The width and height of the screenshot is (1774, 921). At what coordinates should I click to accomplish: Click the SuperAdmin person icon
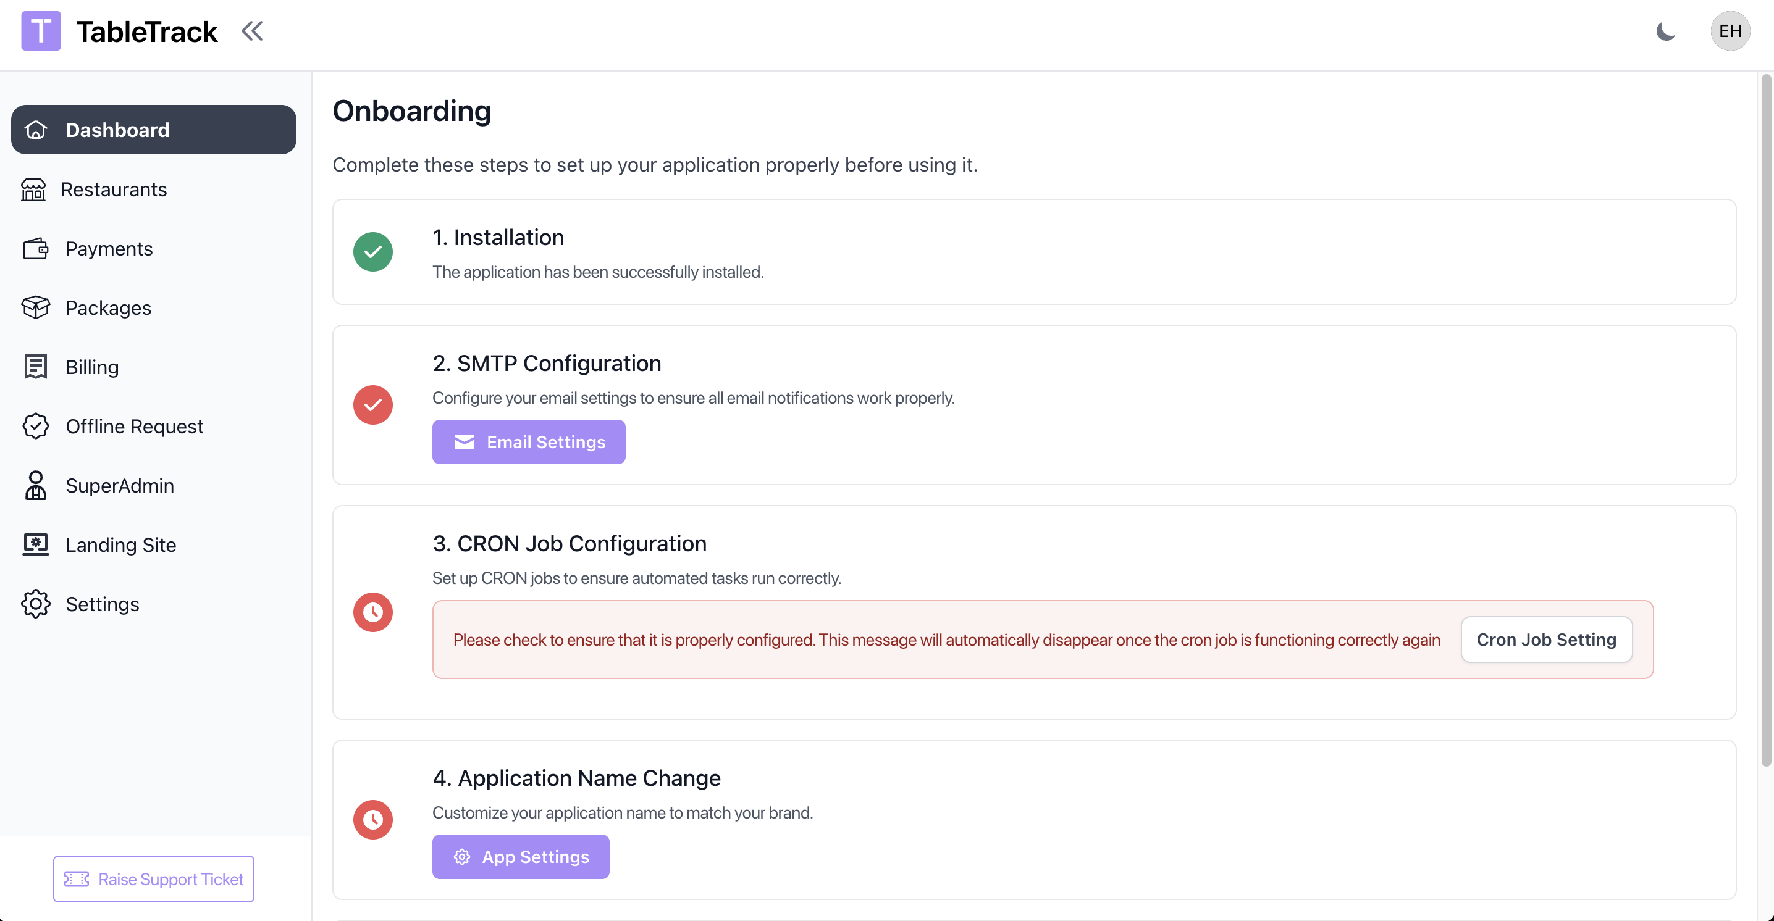click(35, 485)
